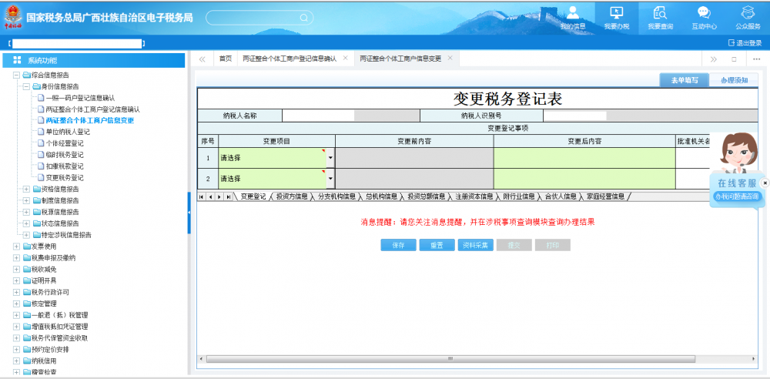Select the 投资方信息 sheet tab

[292, 196]
